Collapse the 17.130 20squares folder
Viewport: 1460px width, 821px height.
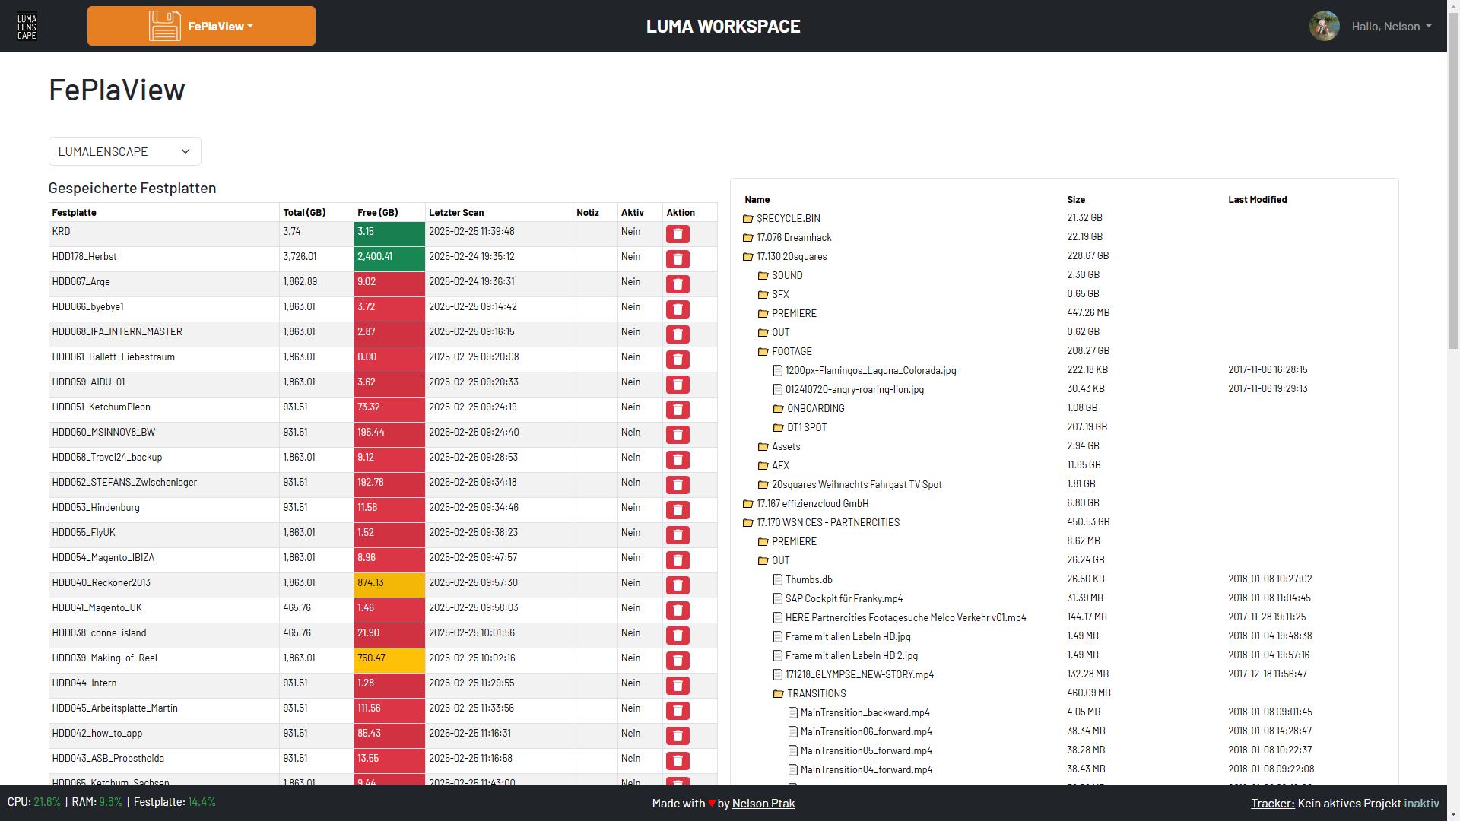click(791, 257)
